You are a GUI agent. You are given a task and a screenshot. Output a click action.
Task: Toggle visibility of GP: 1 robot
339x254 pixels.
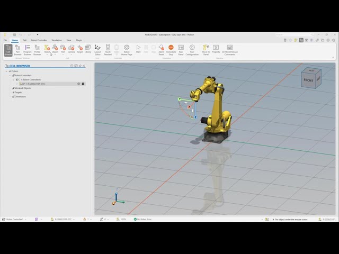(79, 84)
